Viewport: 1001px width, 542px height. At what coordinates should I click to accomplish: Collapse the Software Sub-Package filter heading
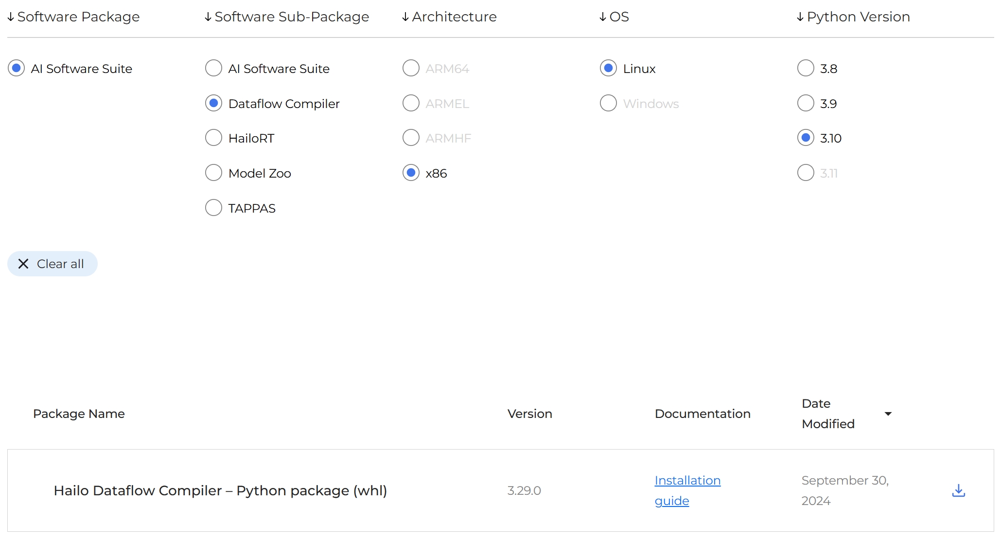(286, 17)
